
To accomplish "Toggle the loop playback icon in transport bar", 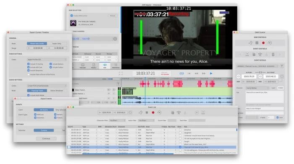I will click(181, 73).
